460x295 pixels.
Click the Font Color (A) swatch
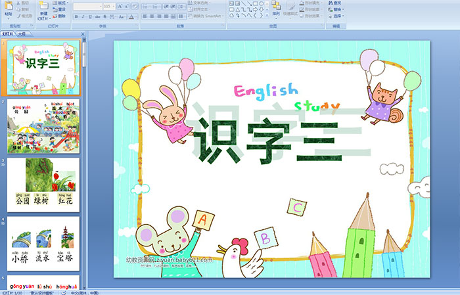[131, 16]
